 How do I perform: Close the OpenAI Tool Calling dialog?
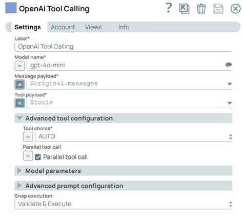click(x=235, y=9)
